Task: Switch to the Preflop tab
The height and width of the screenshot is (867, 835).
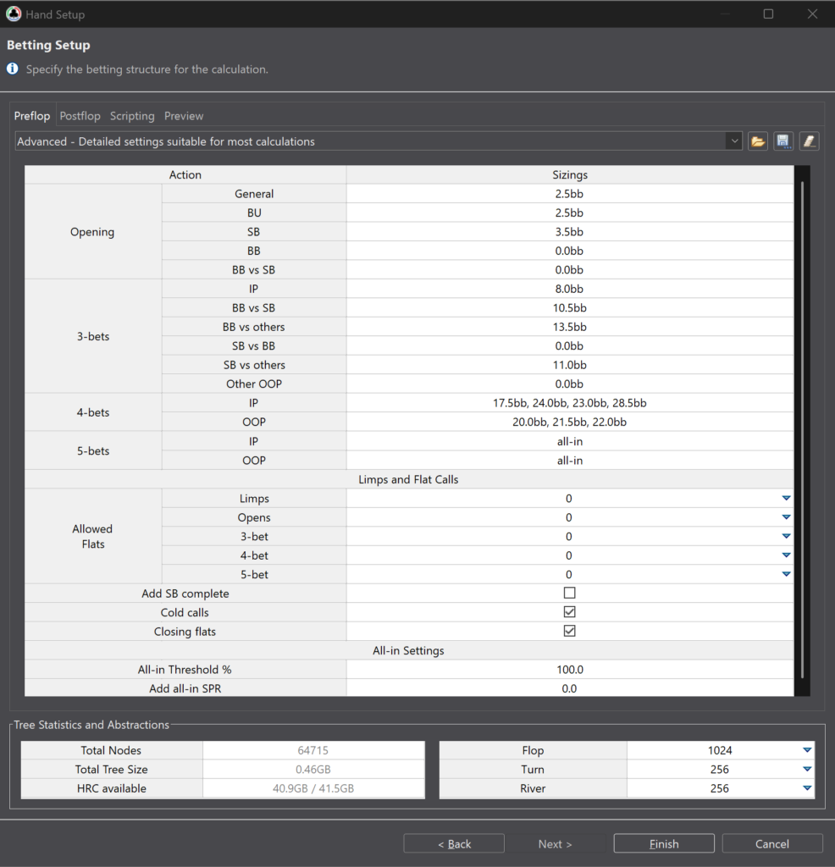Action: click(32, 116)
